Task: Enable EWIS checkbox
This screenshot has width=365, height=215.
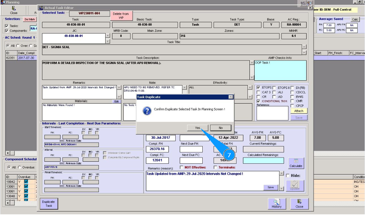Action: click(292, 97)
